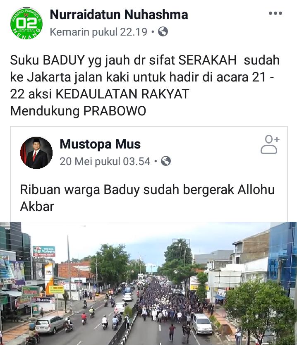This screenshot has height=345, width=297.
Task: Click the silver minivan at photo's bottom left
Action: pyautogui.click(x=50, y=325)
